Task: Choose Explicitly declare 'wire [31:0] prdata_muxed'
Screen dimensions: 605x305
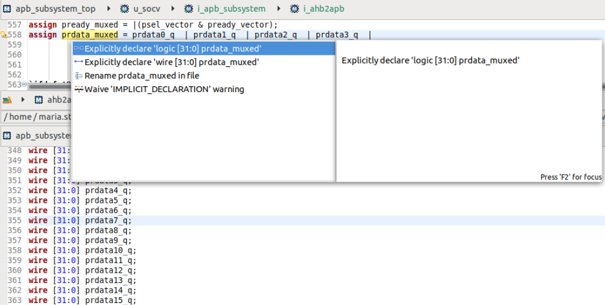Action: coord(204,62)
